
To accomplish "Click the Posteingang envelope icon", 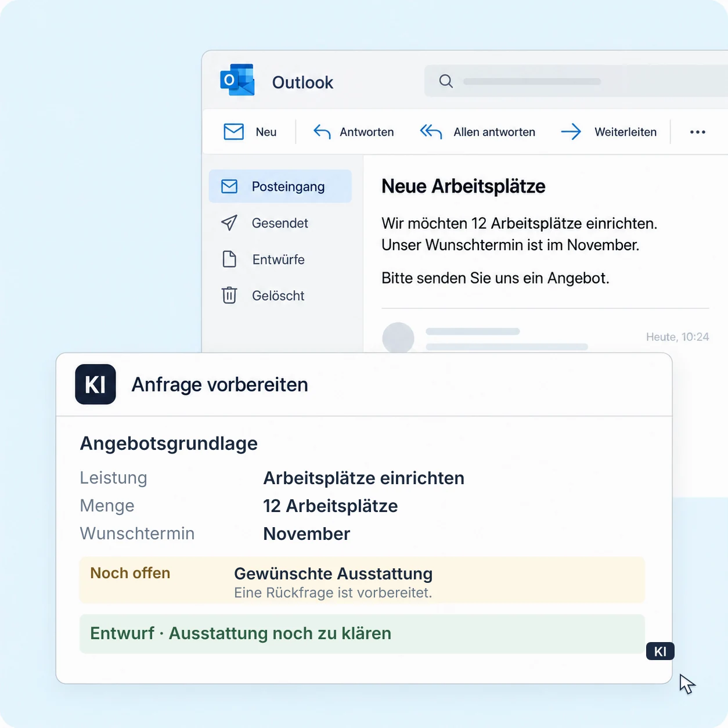I will [229, 186].
